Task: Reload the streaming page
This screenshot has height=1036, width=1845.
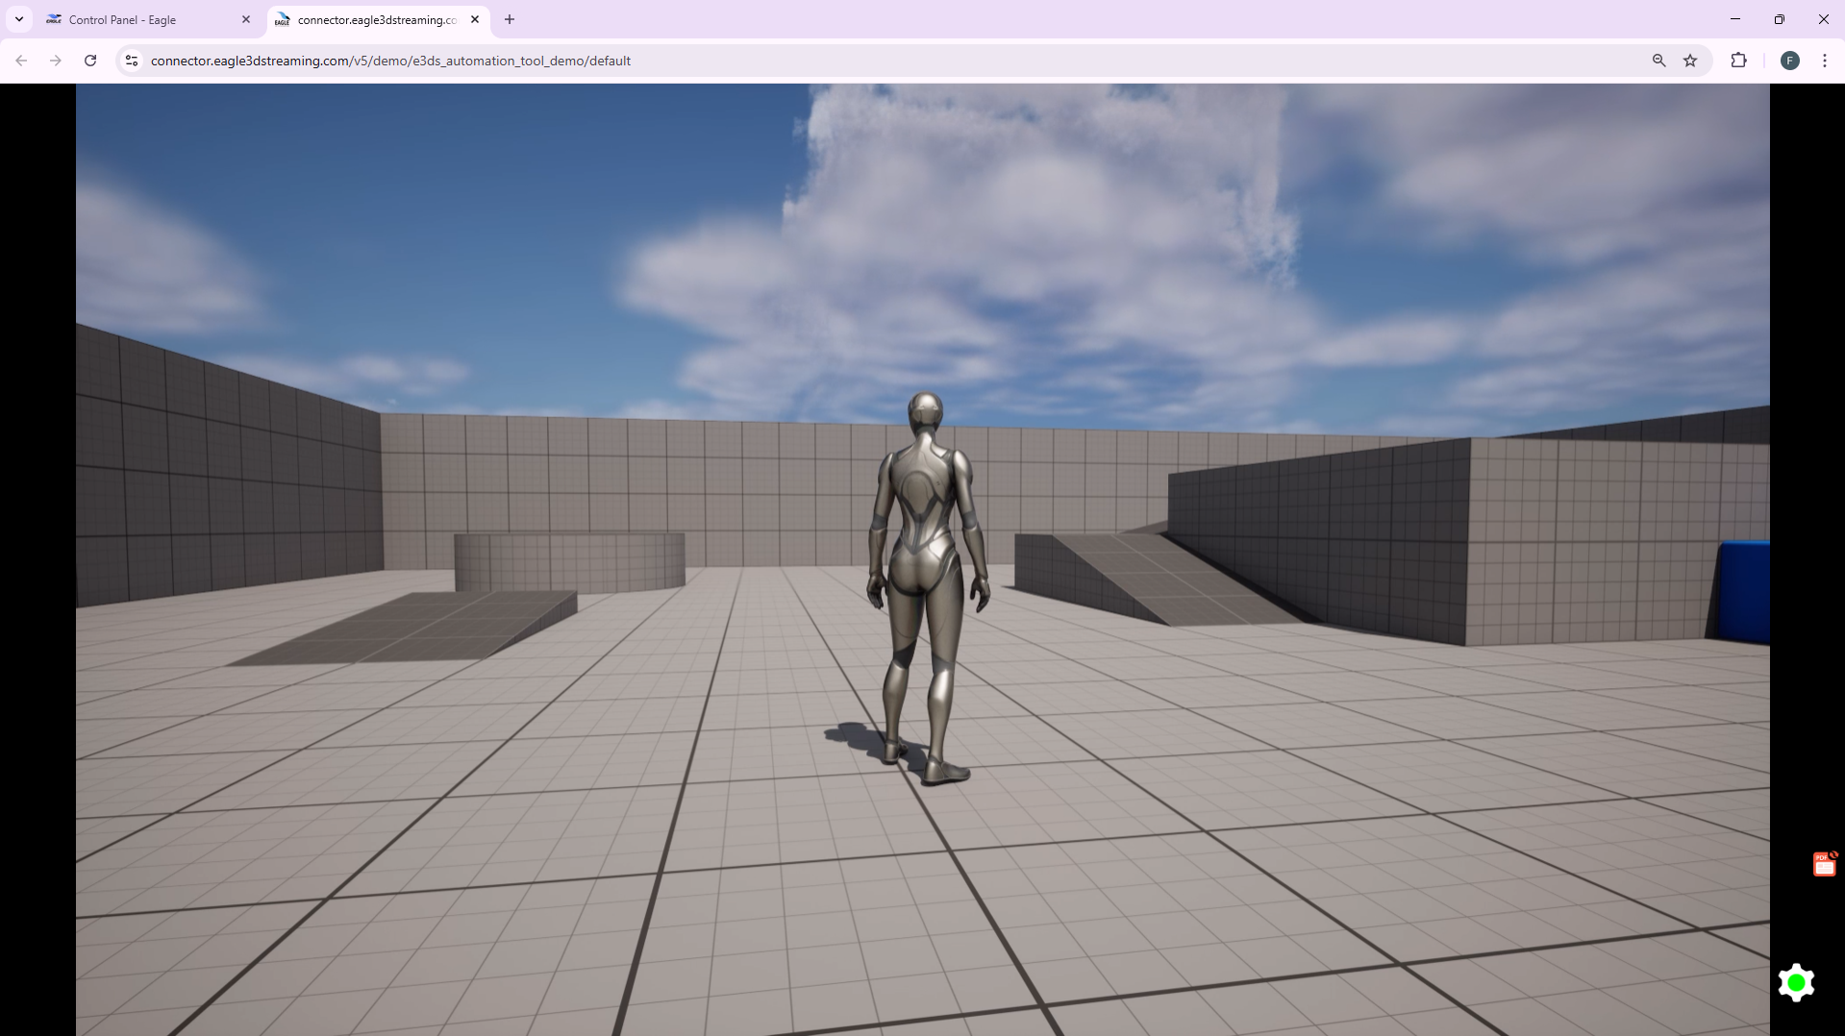Action: [90, 61]
